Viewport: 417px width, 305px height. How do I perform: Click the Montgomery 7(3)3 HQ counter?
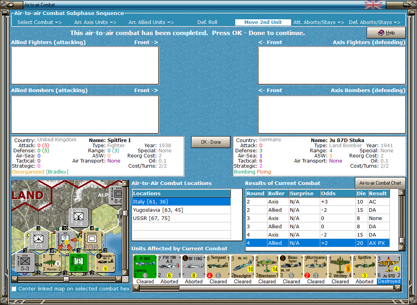click(x=92, y=240)
